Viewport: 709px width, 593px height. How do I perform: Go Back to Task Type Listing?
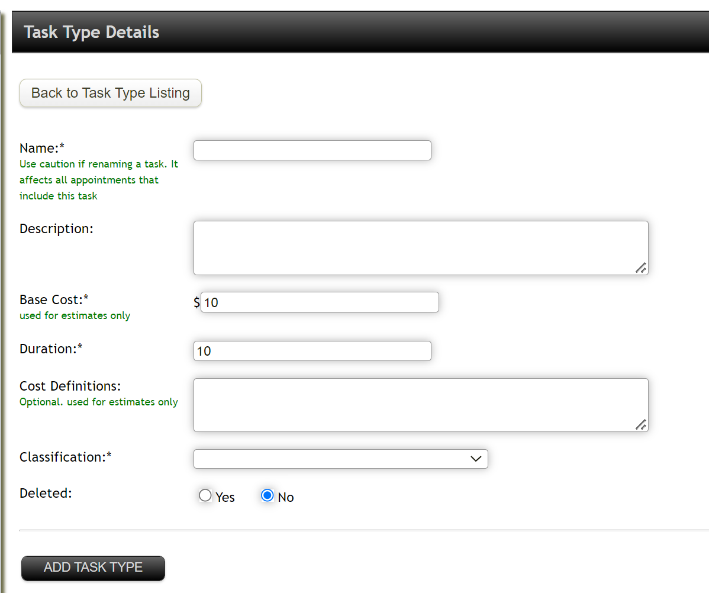[110, 93]
